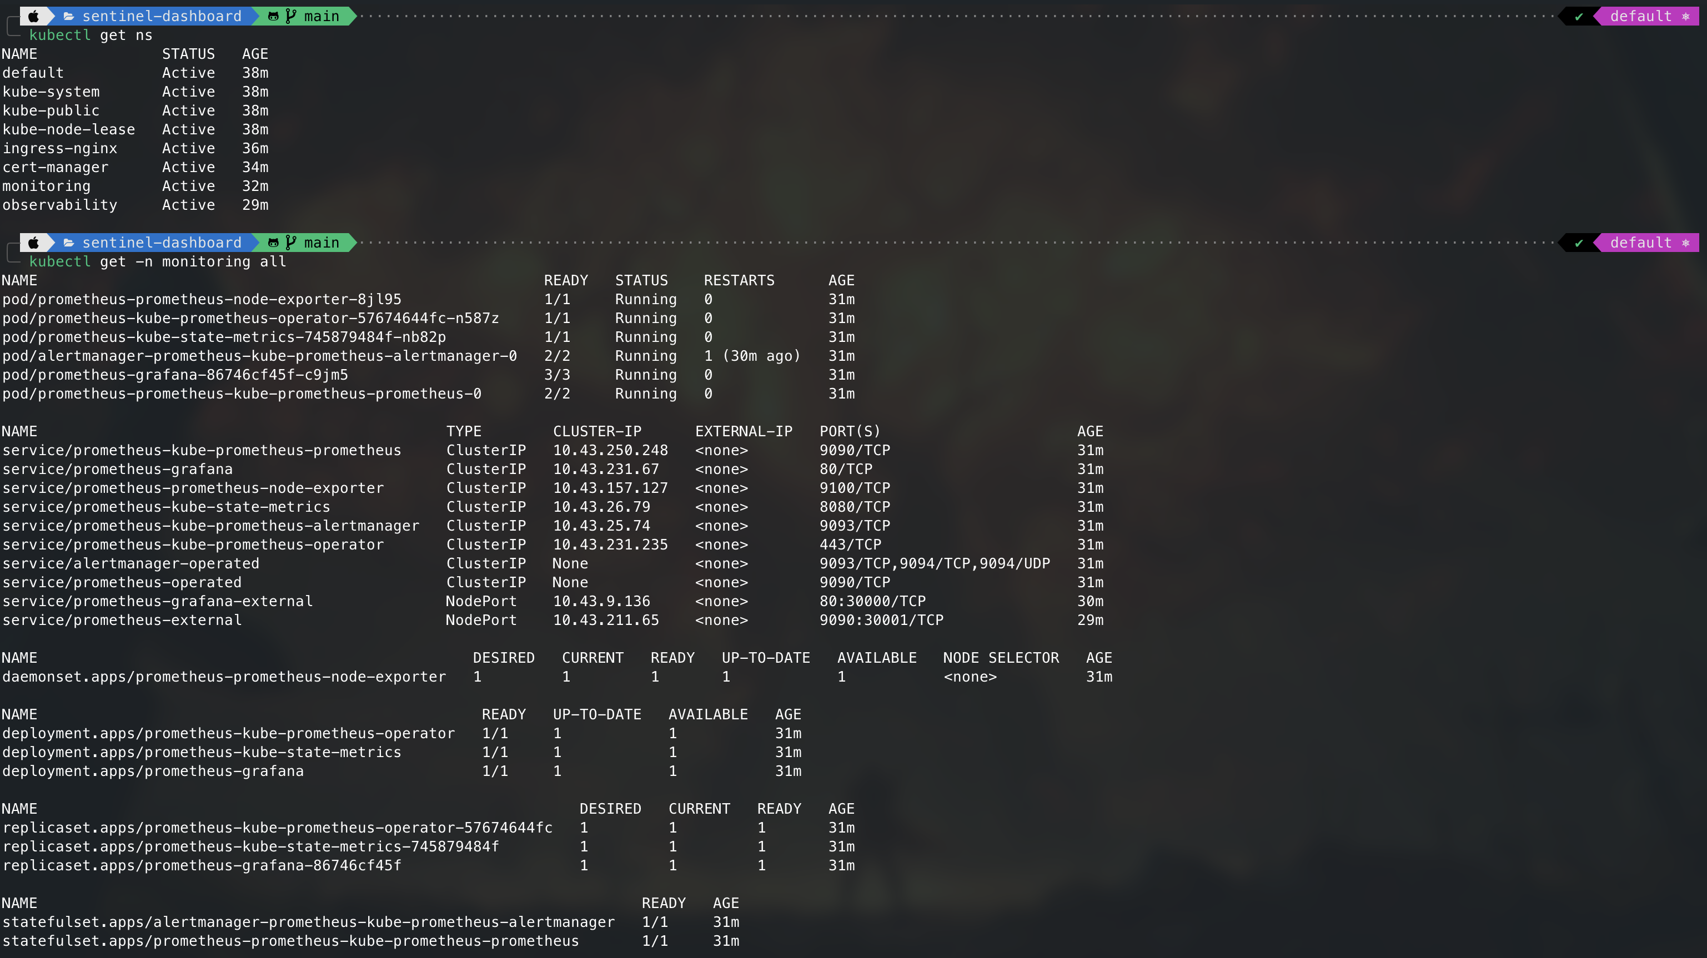1707x958 pixels.
Task: Click the folder icon in the second prompt segment
Action: tap(68, 243)
